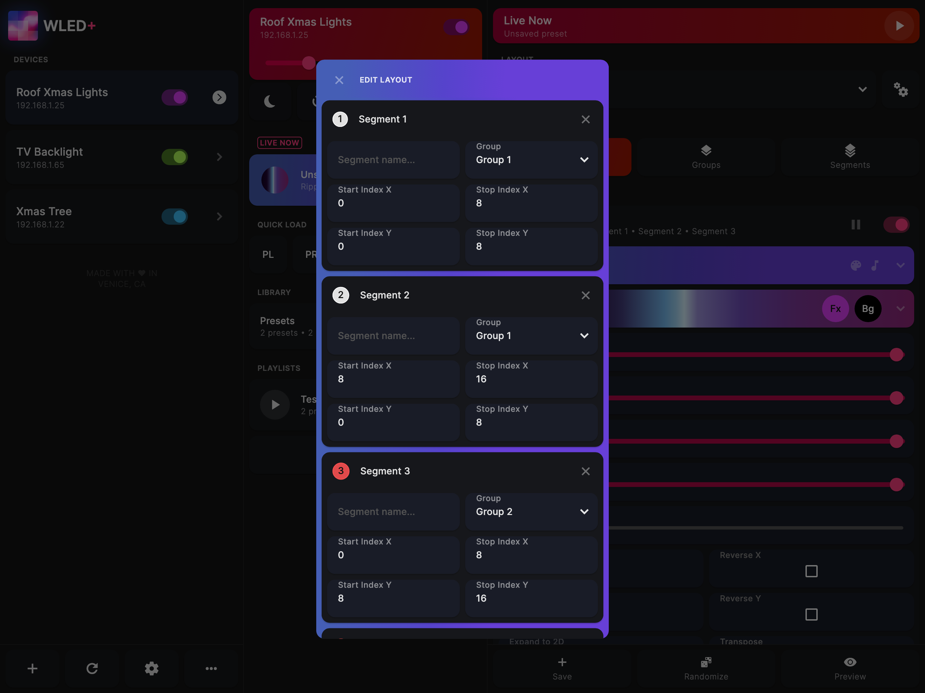
Task: Open the app settings gear icon
Action: (151, 668)
